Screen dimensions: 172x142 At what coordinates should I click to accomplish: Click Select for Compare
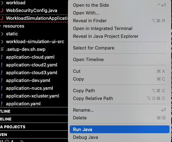pyautogui.click(x=120, y=48)
